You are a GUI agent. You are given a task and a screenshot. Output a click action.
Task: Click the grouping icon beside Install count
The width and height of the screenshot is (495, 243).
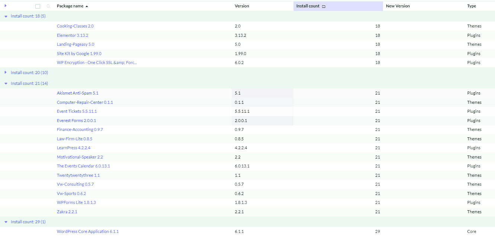click(x=324, y=6)
